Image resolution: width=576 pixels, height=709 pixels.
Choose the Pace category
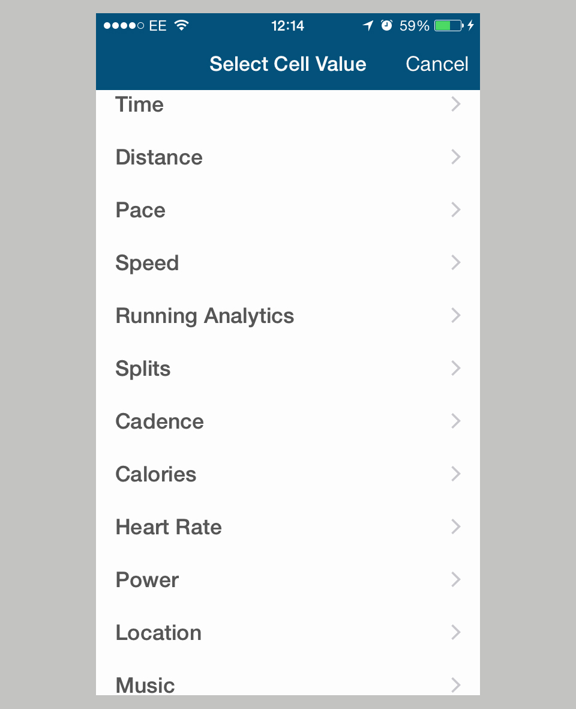pyautogui.click(x=140, y=210)
